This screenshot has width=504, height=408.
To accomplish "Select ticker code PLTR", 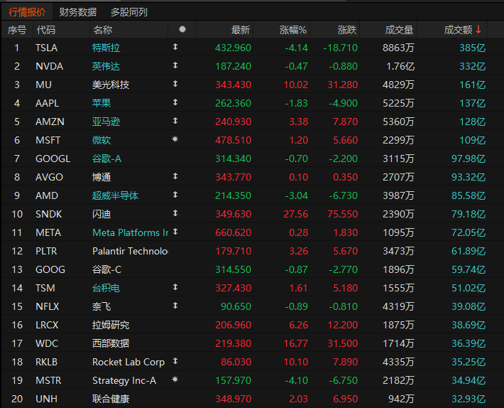I will pos(46,251).
